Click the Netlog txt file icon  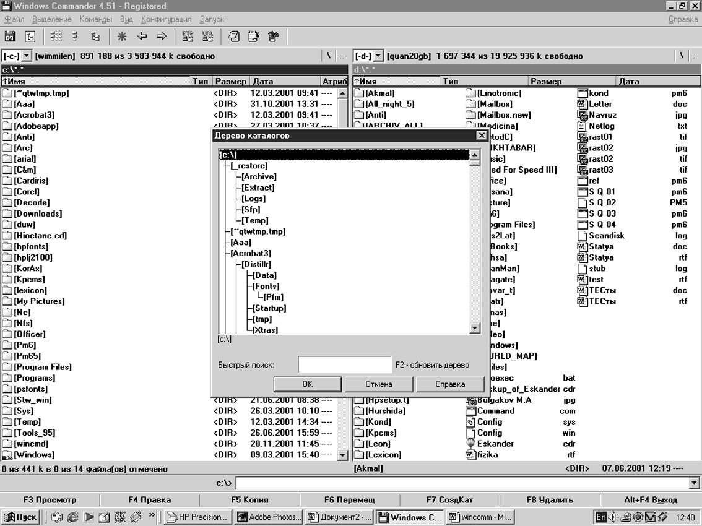coord(582,126)
